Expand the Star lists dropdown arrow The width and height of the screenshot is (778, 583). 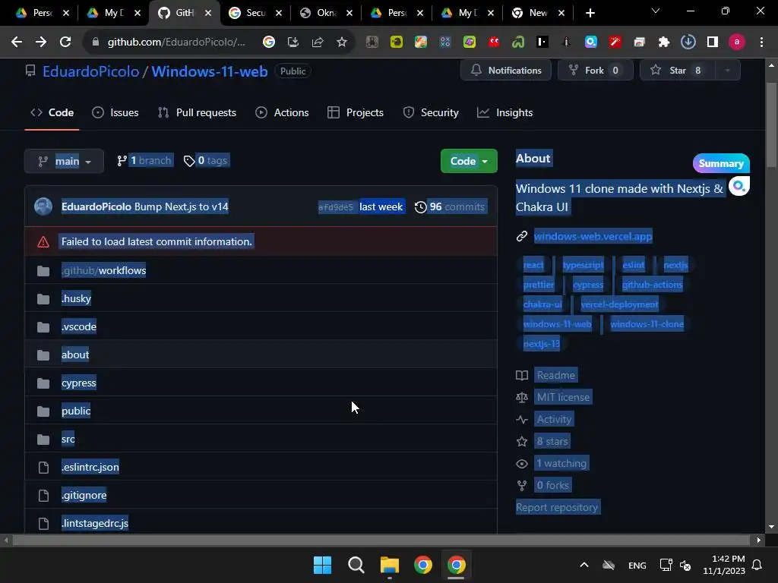728,71
